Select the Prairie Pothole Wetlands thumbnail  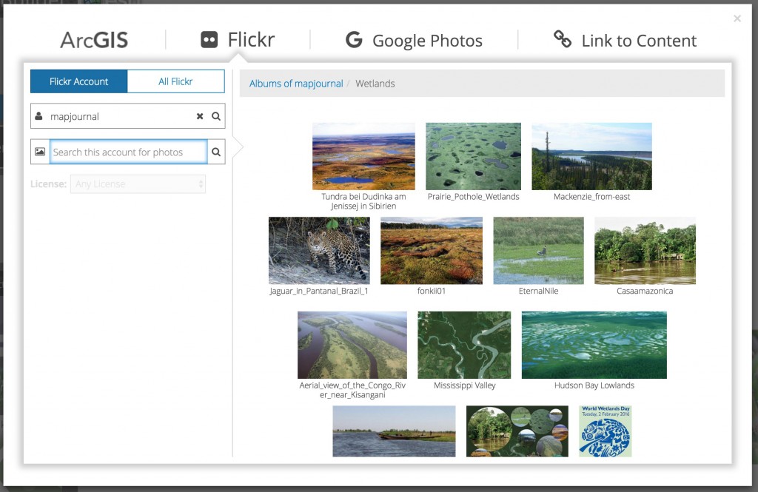pyautogui.click(x=473, y=156)
